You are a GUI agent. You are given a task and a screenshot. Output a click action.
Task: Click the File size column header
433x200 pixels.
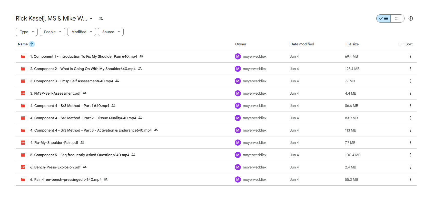coord(352,44)
